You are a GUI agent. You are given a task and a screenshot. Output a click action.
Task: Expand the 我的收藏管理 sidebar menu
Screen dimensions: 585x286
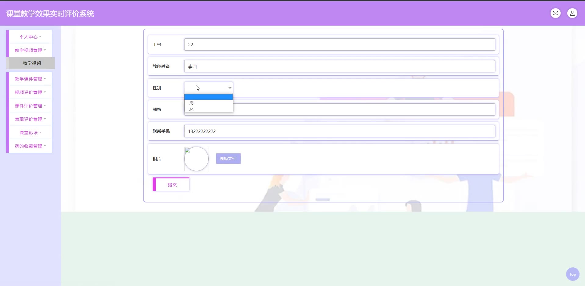(x=31, y=146)
